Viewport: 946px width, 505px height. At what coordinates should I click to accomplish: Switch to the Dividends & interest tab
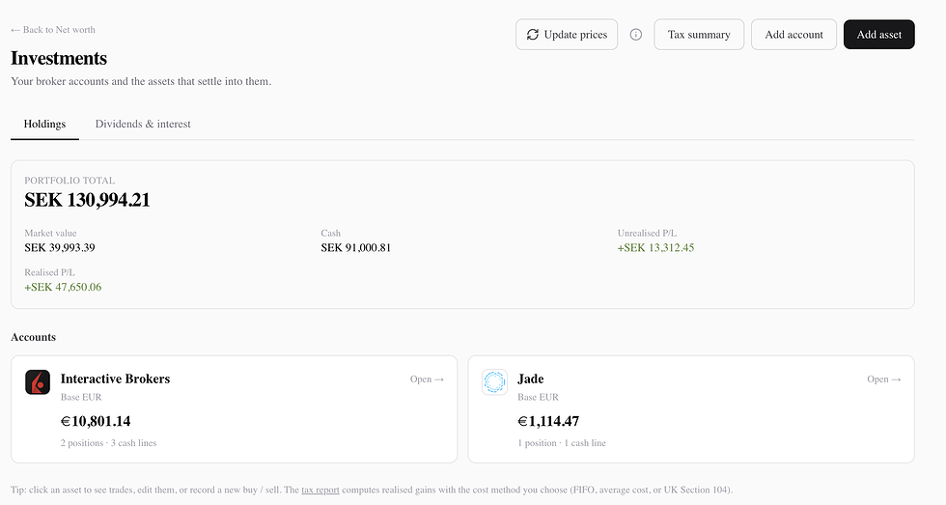click(x=143, y=124)
